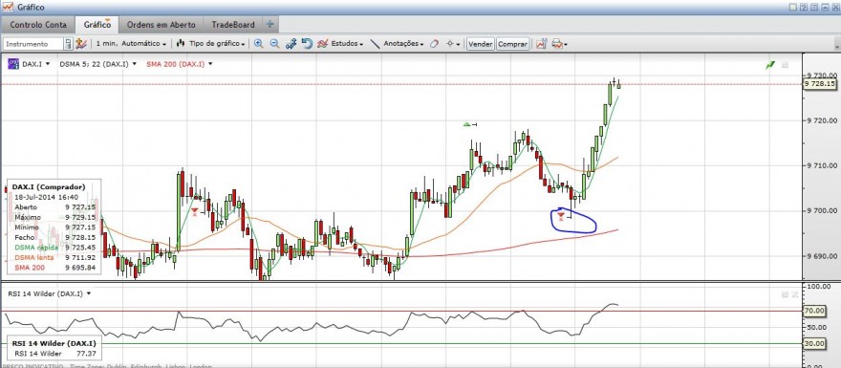Click the detach window title bar icon
The height and width of the screenshot is (368, 841).
point(813,7)
